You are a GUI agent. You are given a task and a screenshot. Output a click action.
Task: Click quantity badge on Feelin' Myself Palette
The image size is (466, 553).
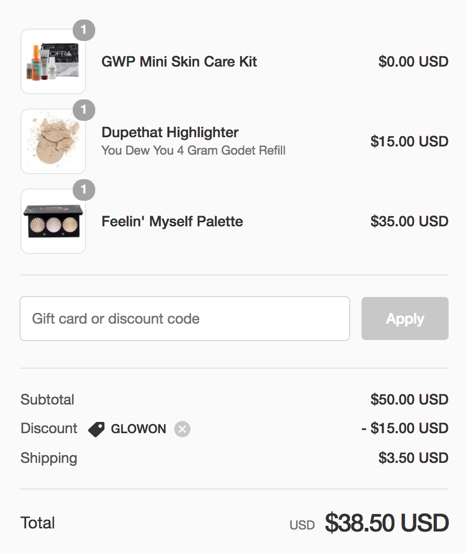pos(83,190)
